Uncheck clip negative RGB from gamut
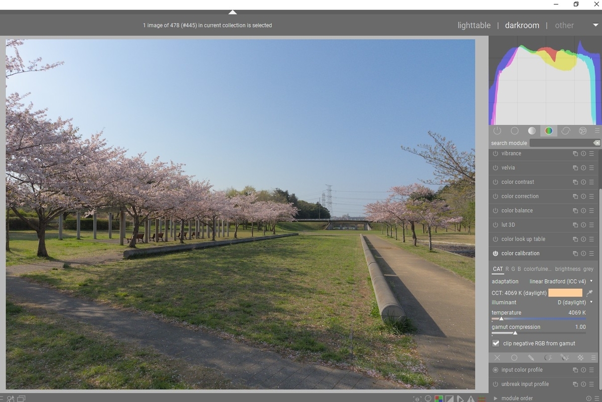602x402 pixels. 496,343
